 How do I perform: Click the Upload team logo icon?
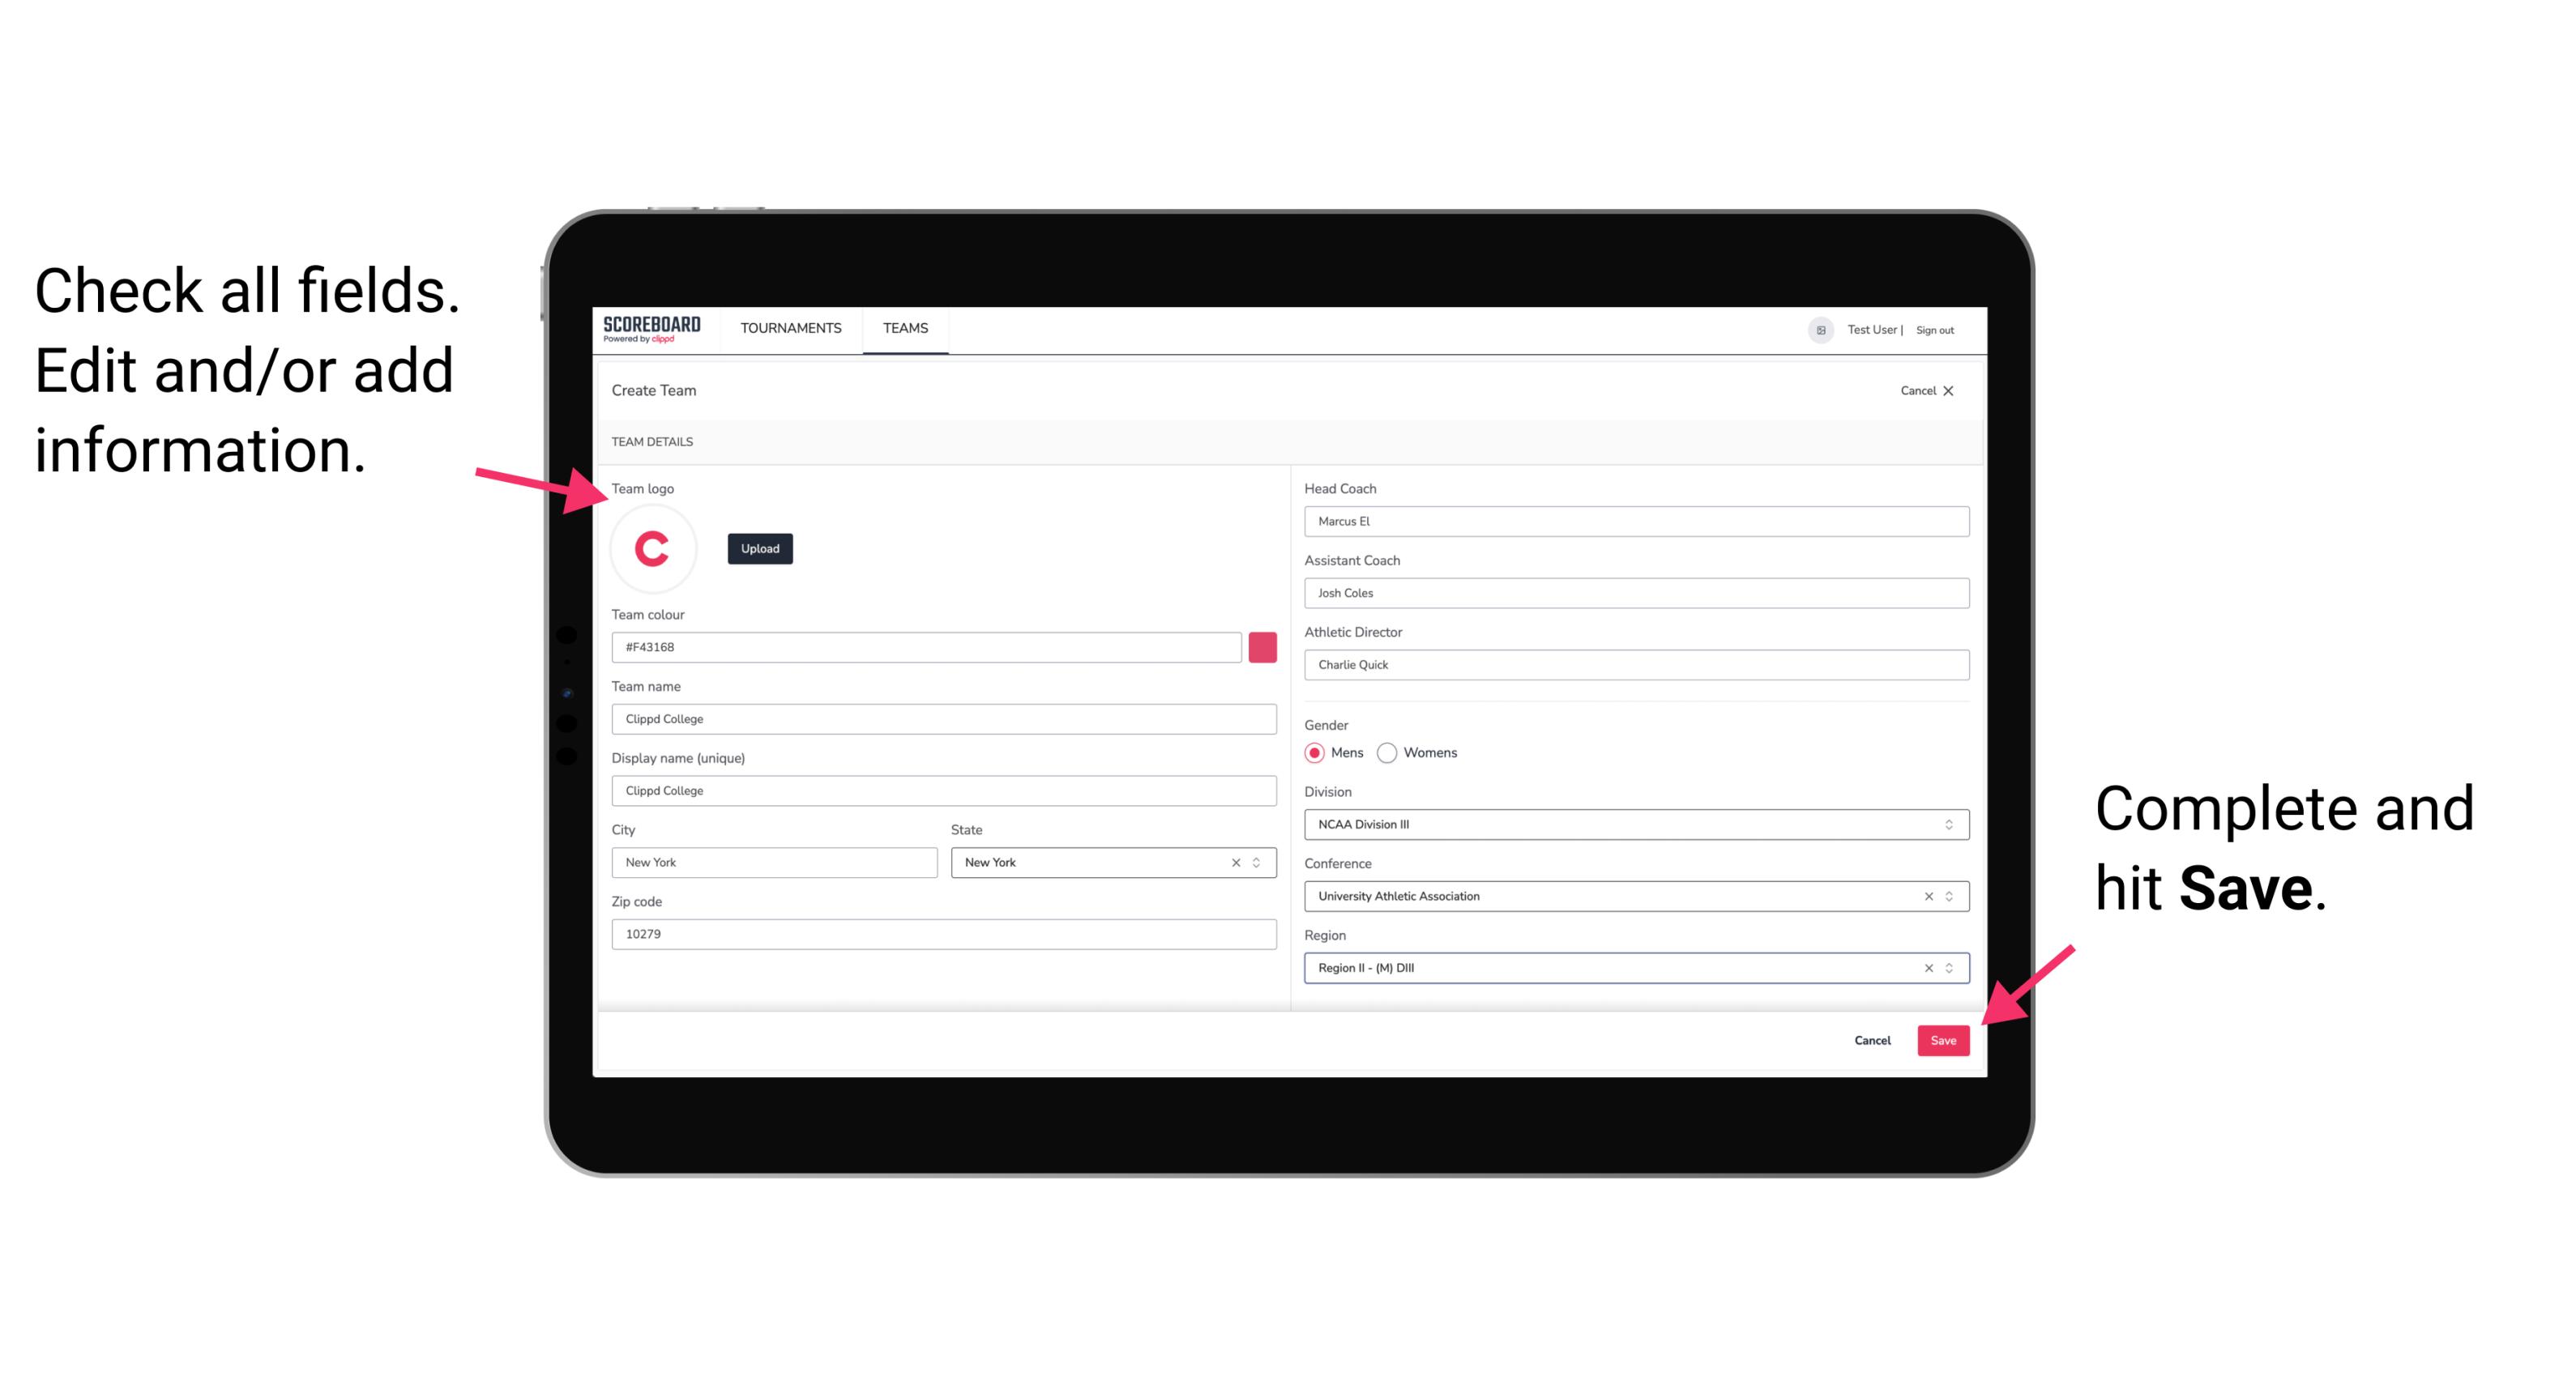[759, 548]
